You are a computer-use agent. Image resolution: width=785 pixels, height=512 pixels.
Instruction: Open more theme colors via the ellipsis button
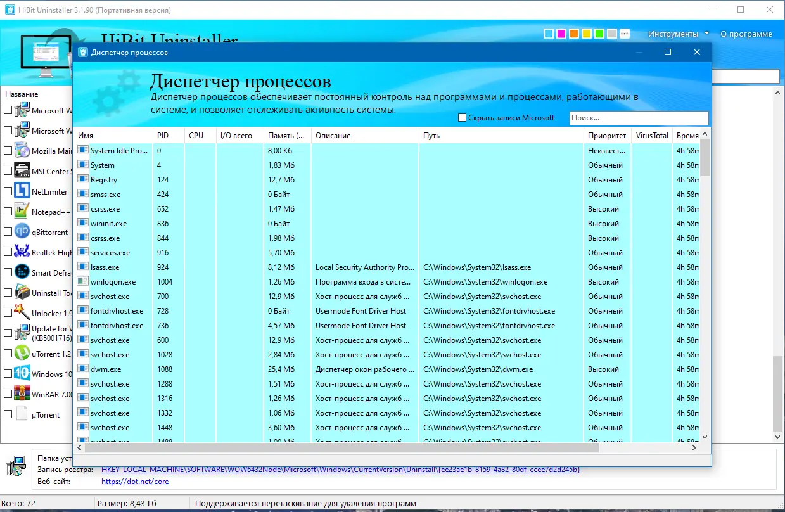point(625,34)
